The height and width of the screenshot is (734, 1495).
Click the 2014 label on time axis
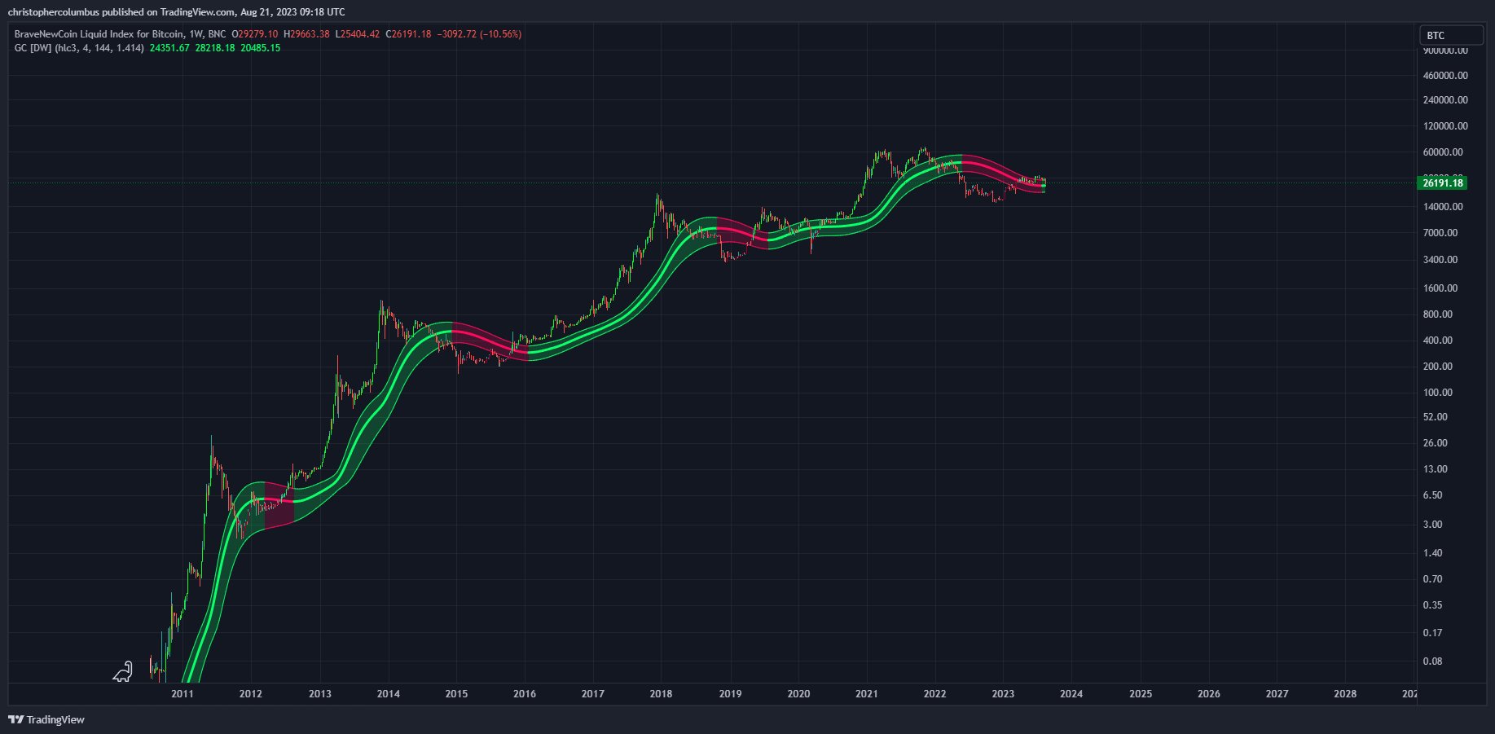[389, 694]
